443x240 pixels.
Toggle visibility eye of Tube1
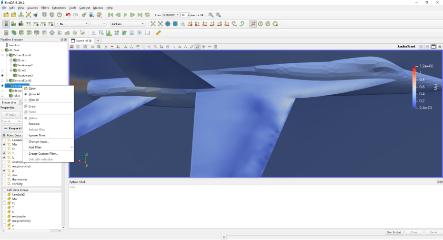2,96
